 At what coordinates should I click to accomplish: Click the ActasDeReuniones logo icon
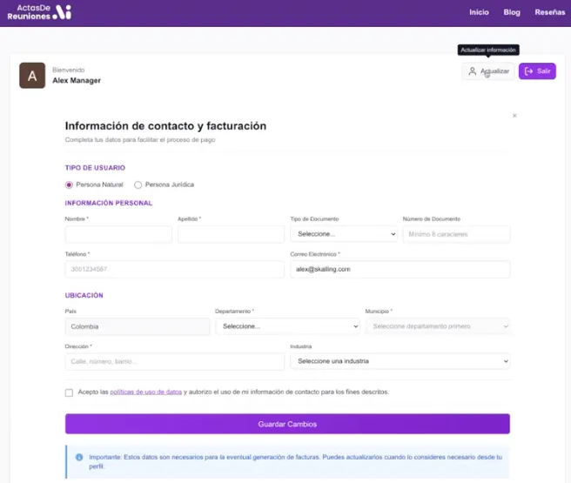63,12
